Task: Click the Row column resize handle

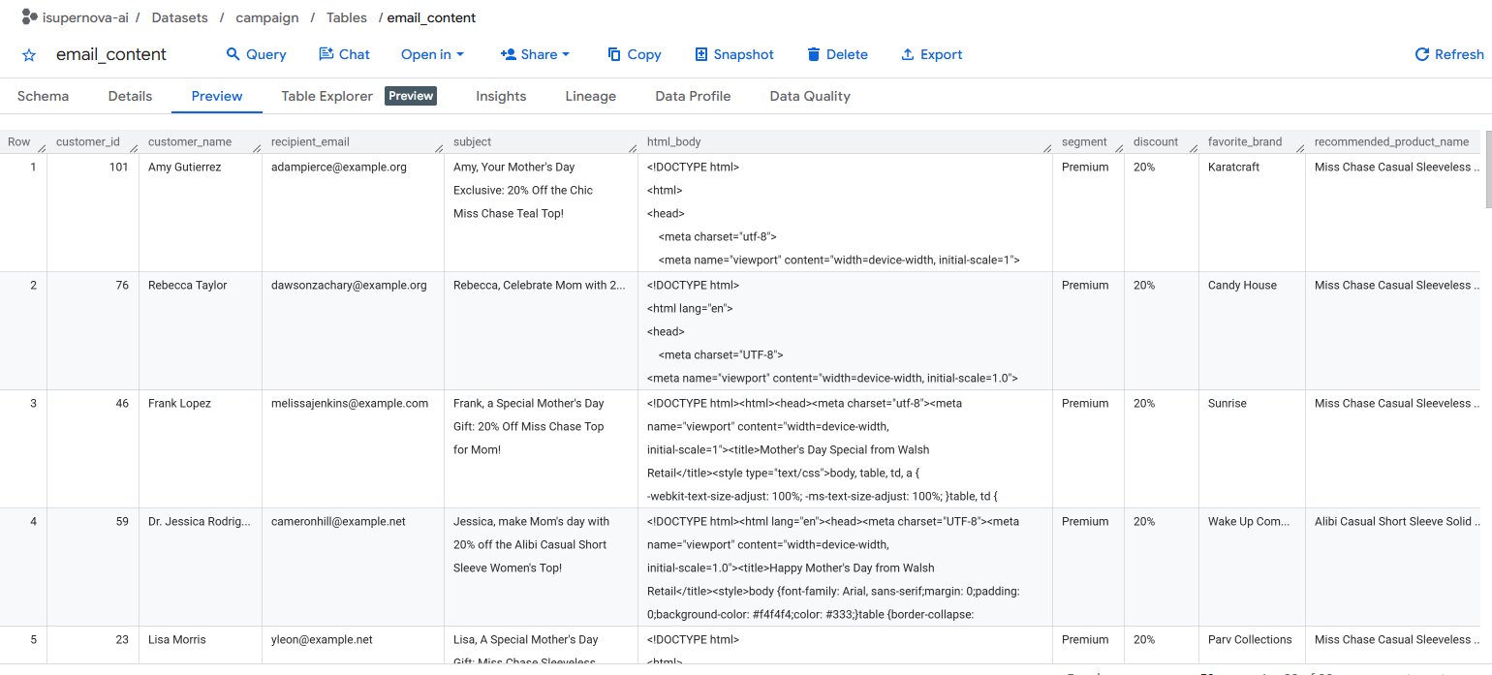Action: [x=42, y=148]
